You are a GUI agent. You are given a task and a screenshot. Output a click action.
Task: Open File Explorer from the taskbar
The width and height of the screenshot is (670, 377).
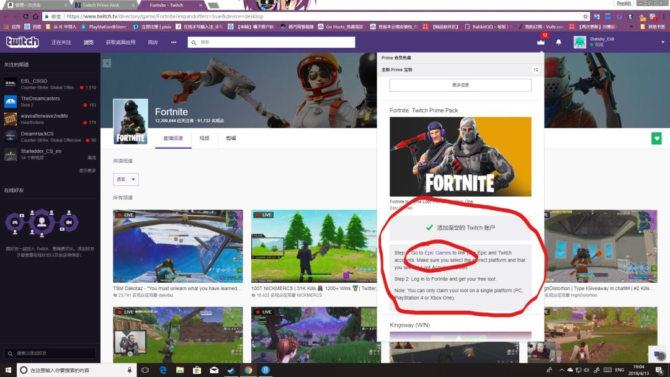coord(180,370)
